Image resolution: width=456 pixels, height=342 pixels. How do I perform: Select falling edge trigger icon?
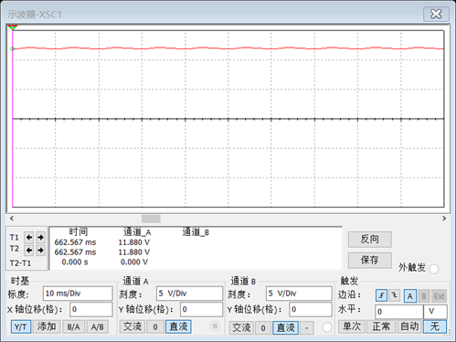(395, 295)
